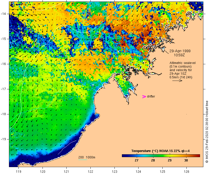210x174 pixels.
Task: Click the temperature colorbar title text
Action: point(161,151)
